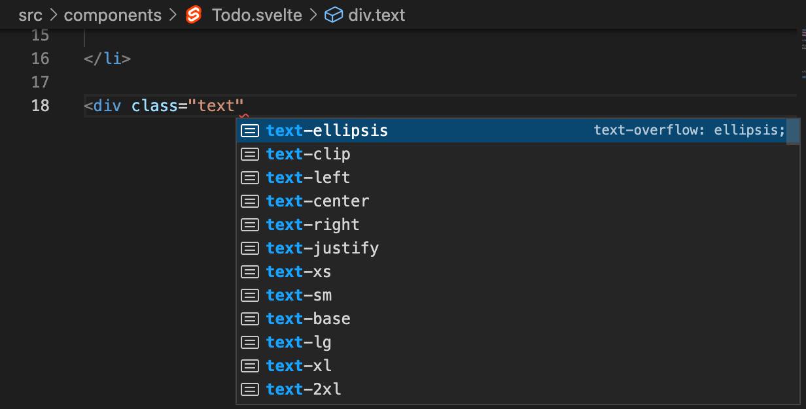
Task: Select text-sm from suggestions
Action: pyautogui.click(x=299, y=295)
